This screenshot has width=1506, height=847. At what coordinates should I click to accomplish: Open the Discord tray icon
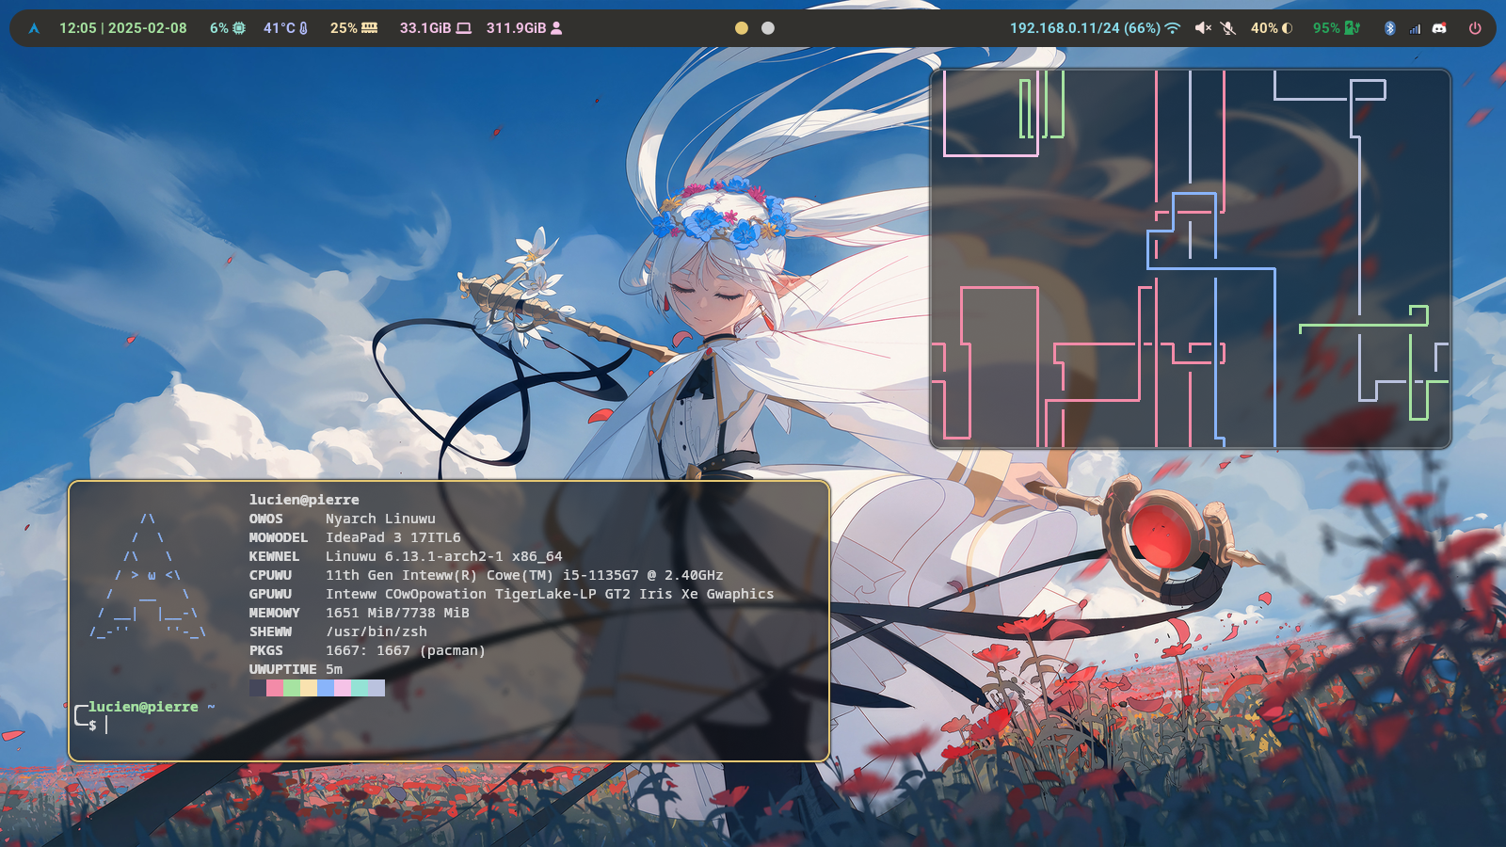tap(1439, 28)
